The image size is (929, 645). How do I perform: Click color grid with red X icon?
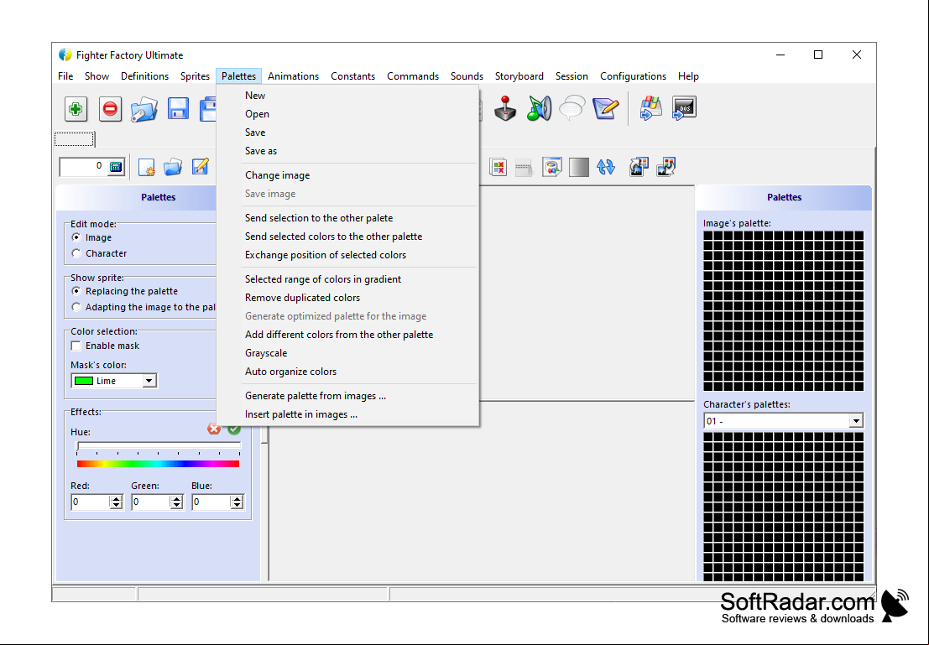[x=498, y=168]
